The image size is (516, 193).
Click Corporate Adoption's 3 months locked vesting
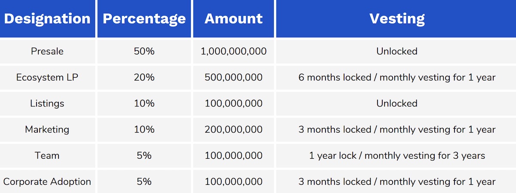pos(396,181)
